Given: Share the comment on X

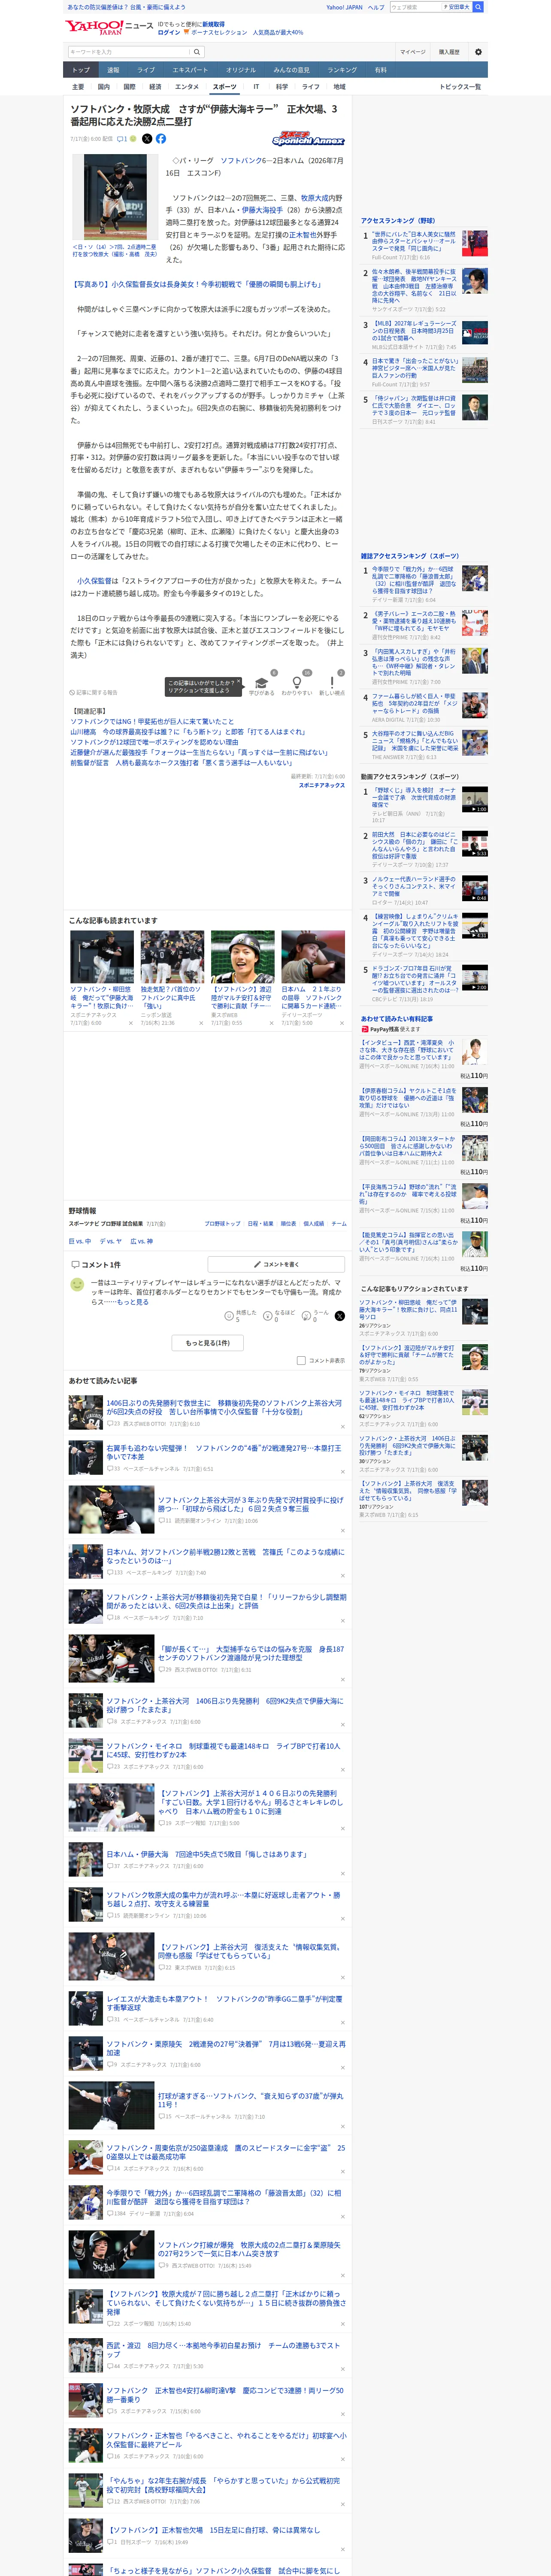Looking at the screenshot, I should [x=339, y=1316].
